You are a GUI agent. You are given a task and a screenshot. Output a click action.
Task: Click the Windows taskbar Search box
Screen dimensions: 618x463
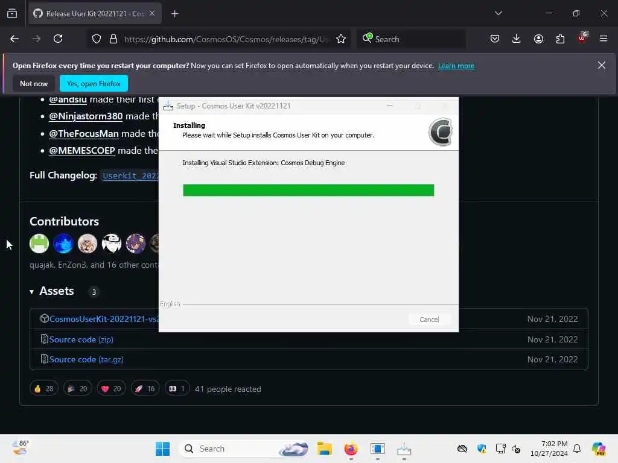[x=244, y=449]
